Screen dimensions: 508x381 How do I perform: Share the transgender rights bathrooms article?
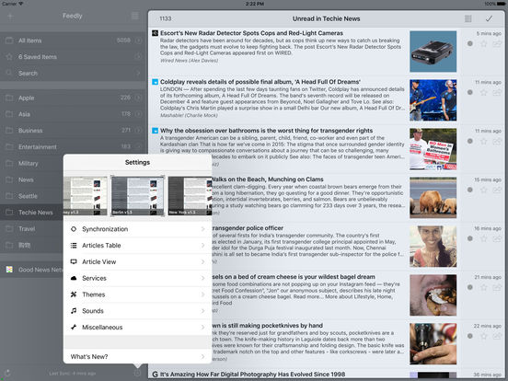(497, 141)
